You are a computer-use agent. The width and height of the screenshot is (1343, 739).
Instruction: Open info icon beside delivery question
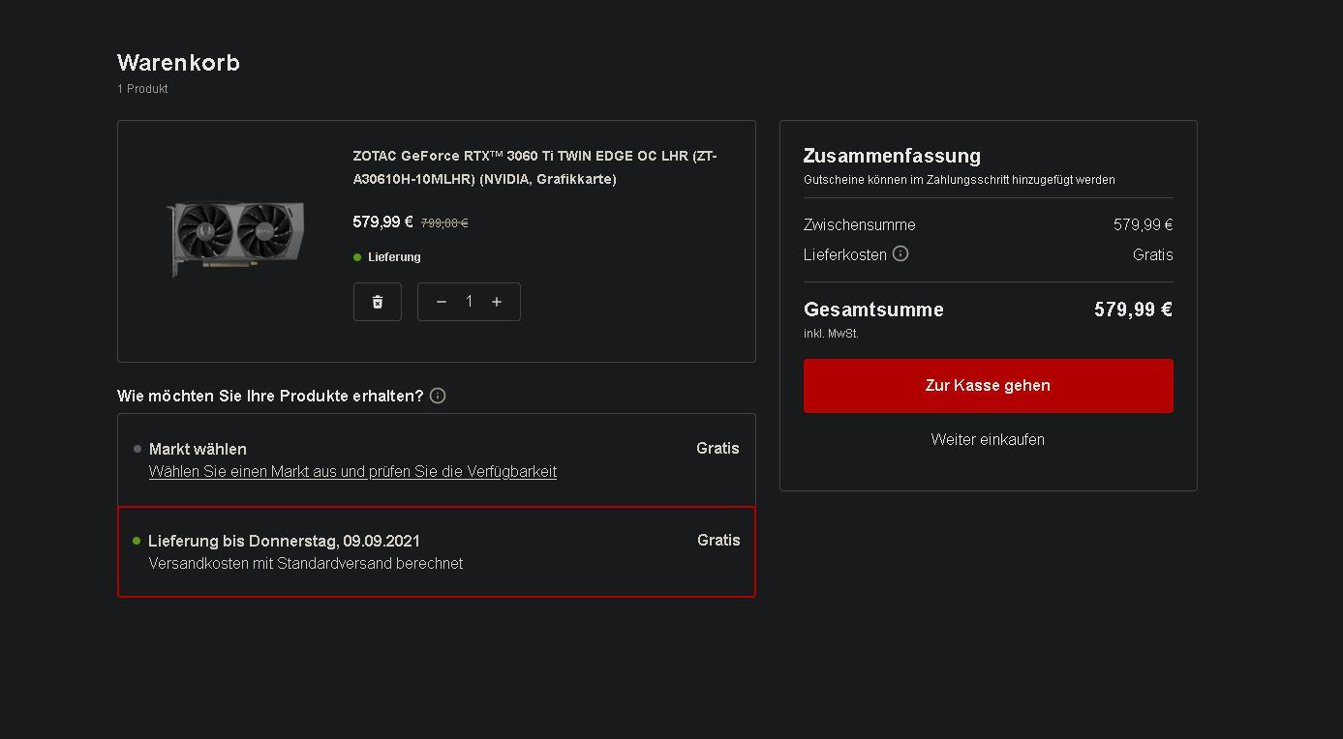pyautogui.click(x=438, y=396)
